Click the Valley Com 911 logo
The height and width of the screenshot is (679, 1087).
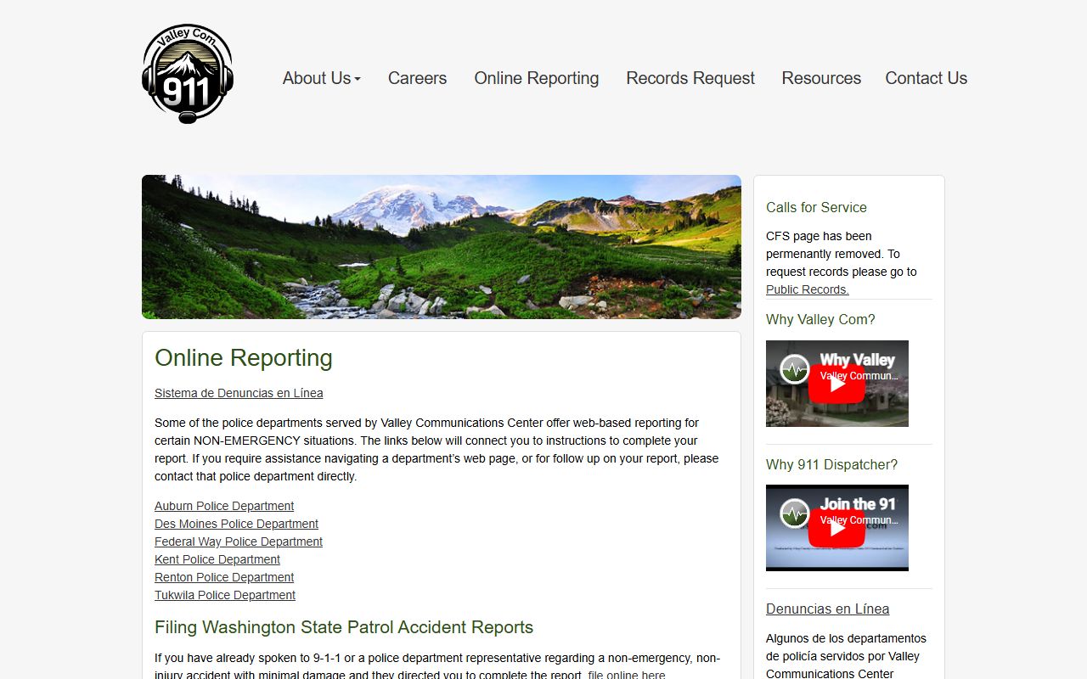(188, 74)
